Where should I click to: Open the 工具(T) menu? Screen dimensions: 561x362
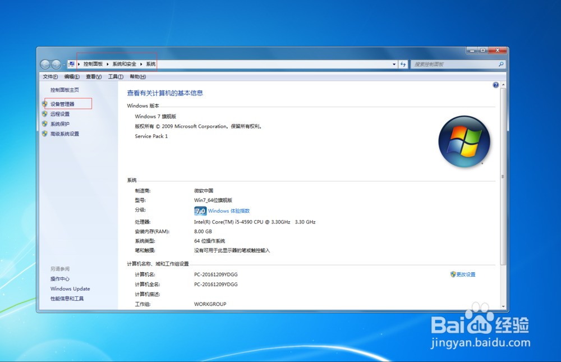coord(116,77)
